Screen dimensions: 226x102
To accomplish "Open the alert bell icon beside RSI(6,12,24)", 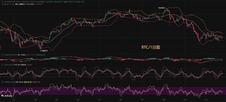I will point(5,82).
